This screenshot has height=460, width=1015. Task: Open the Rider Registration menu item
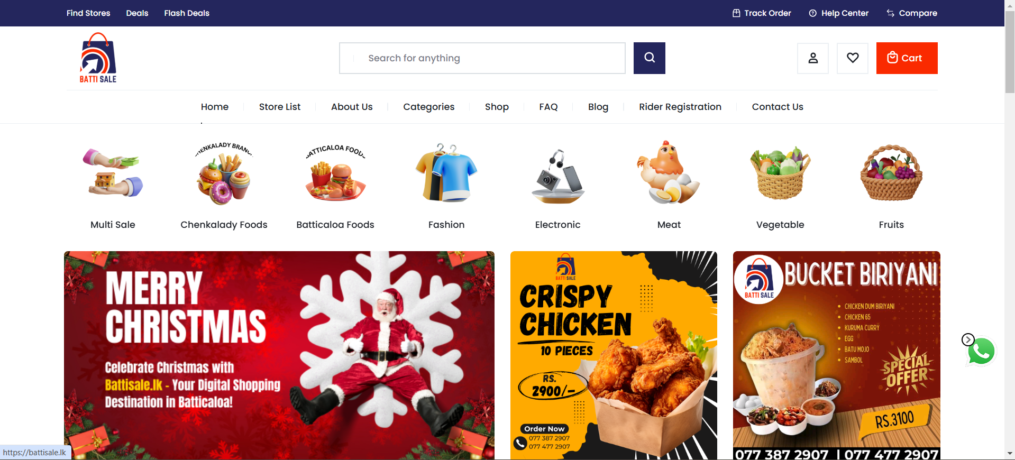click(x=680, y=107)
